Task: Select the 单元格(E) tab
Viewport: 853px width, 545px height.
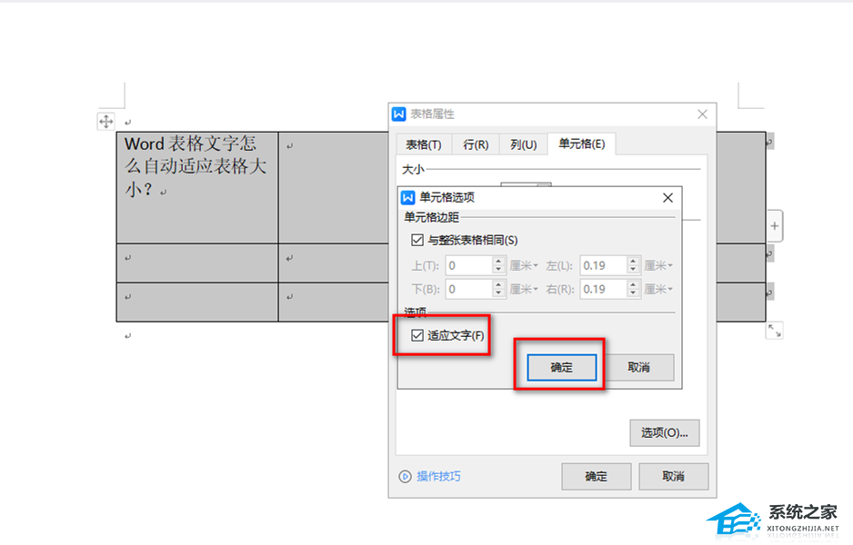Action: (x=581, y=144)
